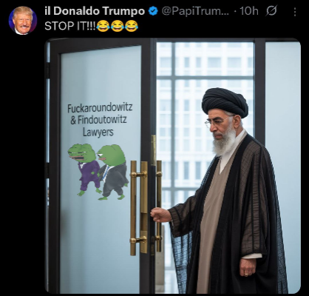309x296 pixels.
Task: Click the gray-suited frog cartoon on the door
Action: (x=113, y=172)
